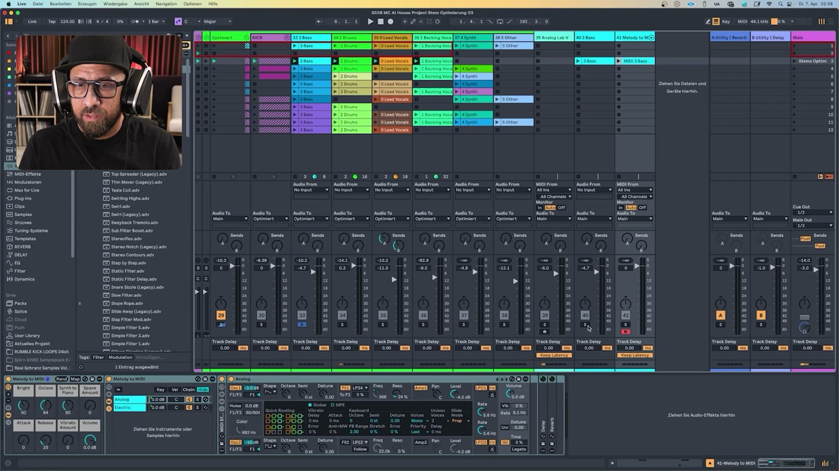Click Keep Latency on track 39

pos(555,355)
